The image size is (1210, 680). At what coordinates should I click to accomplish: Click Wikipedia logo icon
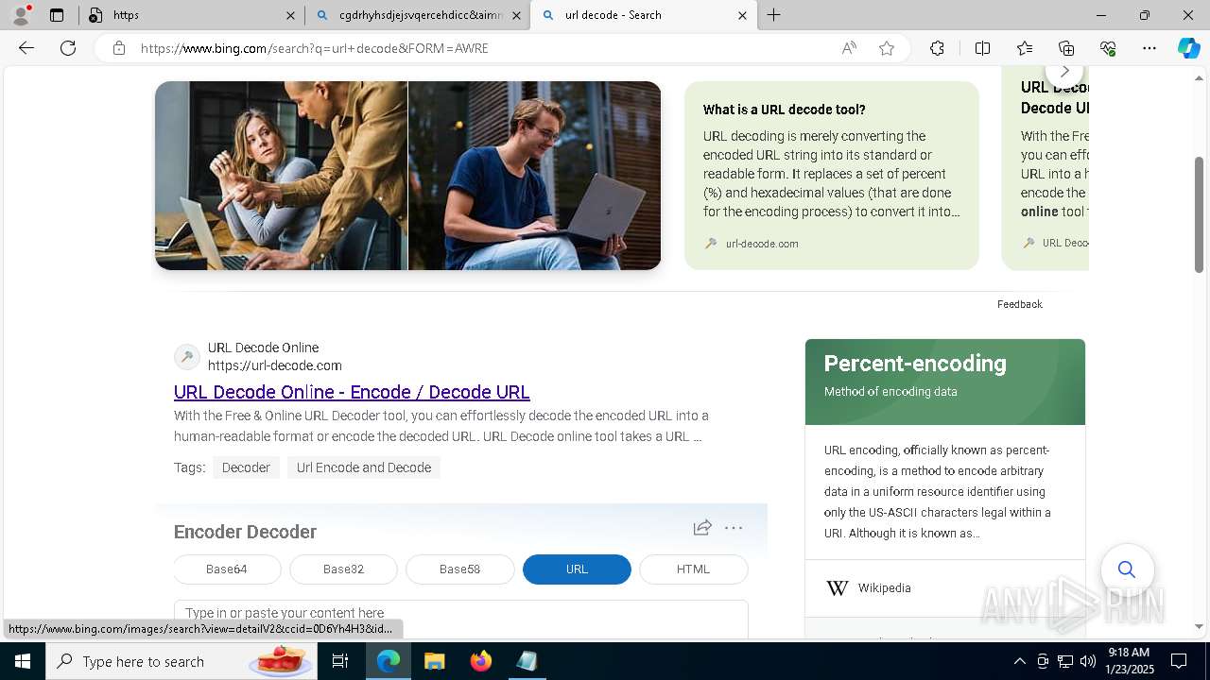pyautogui.click(x=838, y=588)
